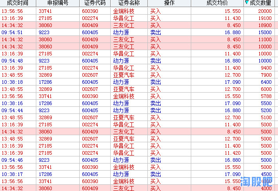Viewport: 278px width, 191px height.
Task: Click code 002274 in the 9400 quantity row
Action: [90, 68]
